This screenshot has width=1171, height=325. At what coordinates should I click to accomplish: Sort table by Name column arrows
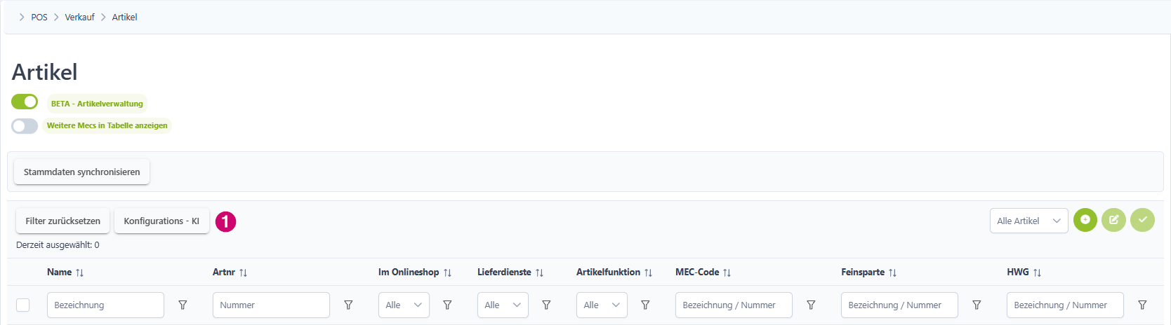coord(79,272)
